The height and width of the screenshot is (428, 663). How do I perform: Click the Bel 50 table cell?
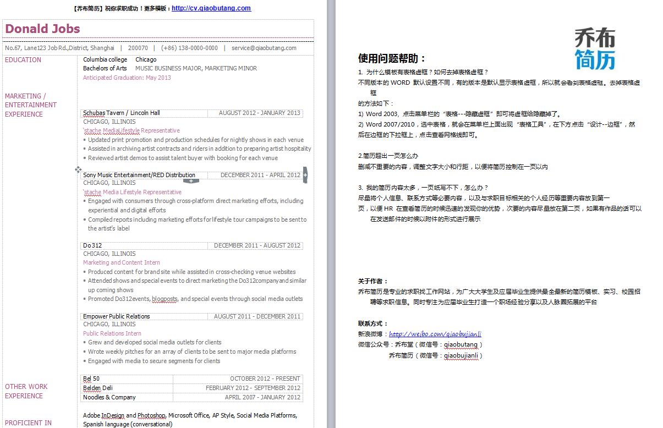point(91,378)
